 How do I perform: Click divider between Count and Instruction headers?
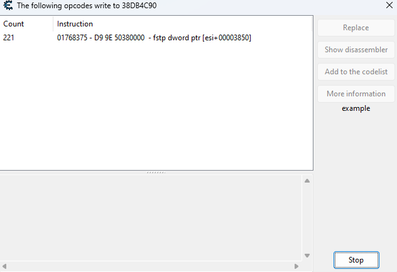pyautogui.click(x=53, y=24)
